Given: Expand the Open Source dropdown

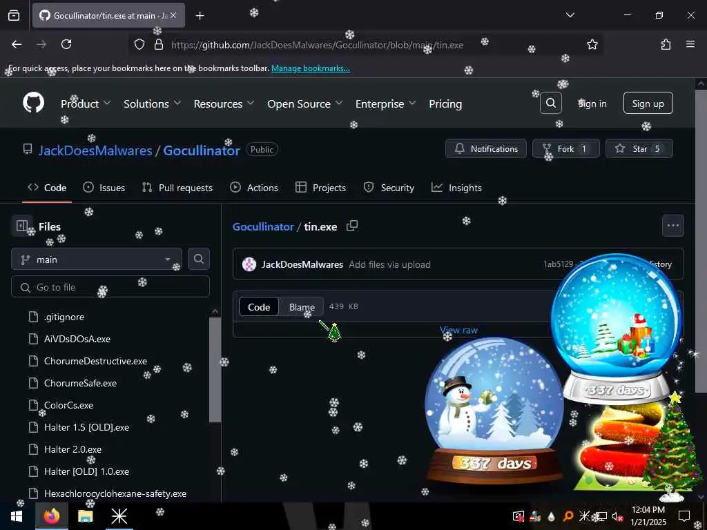Looking at the screenshot, I should [x=304, y=104].
